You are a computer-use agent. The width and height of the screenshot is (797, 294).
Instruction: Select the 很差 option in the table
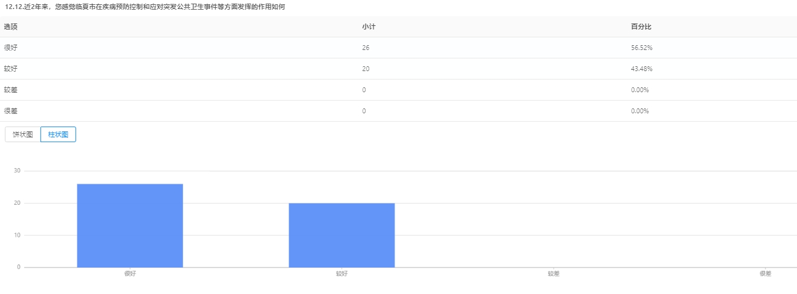tap(11, 111)
